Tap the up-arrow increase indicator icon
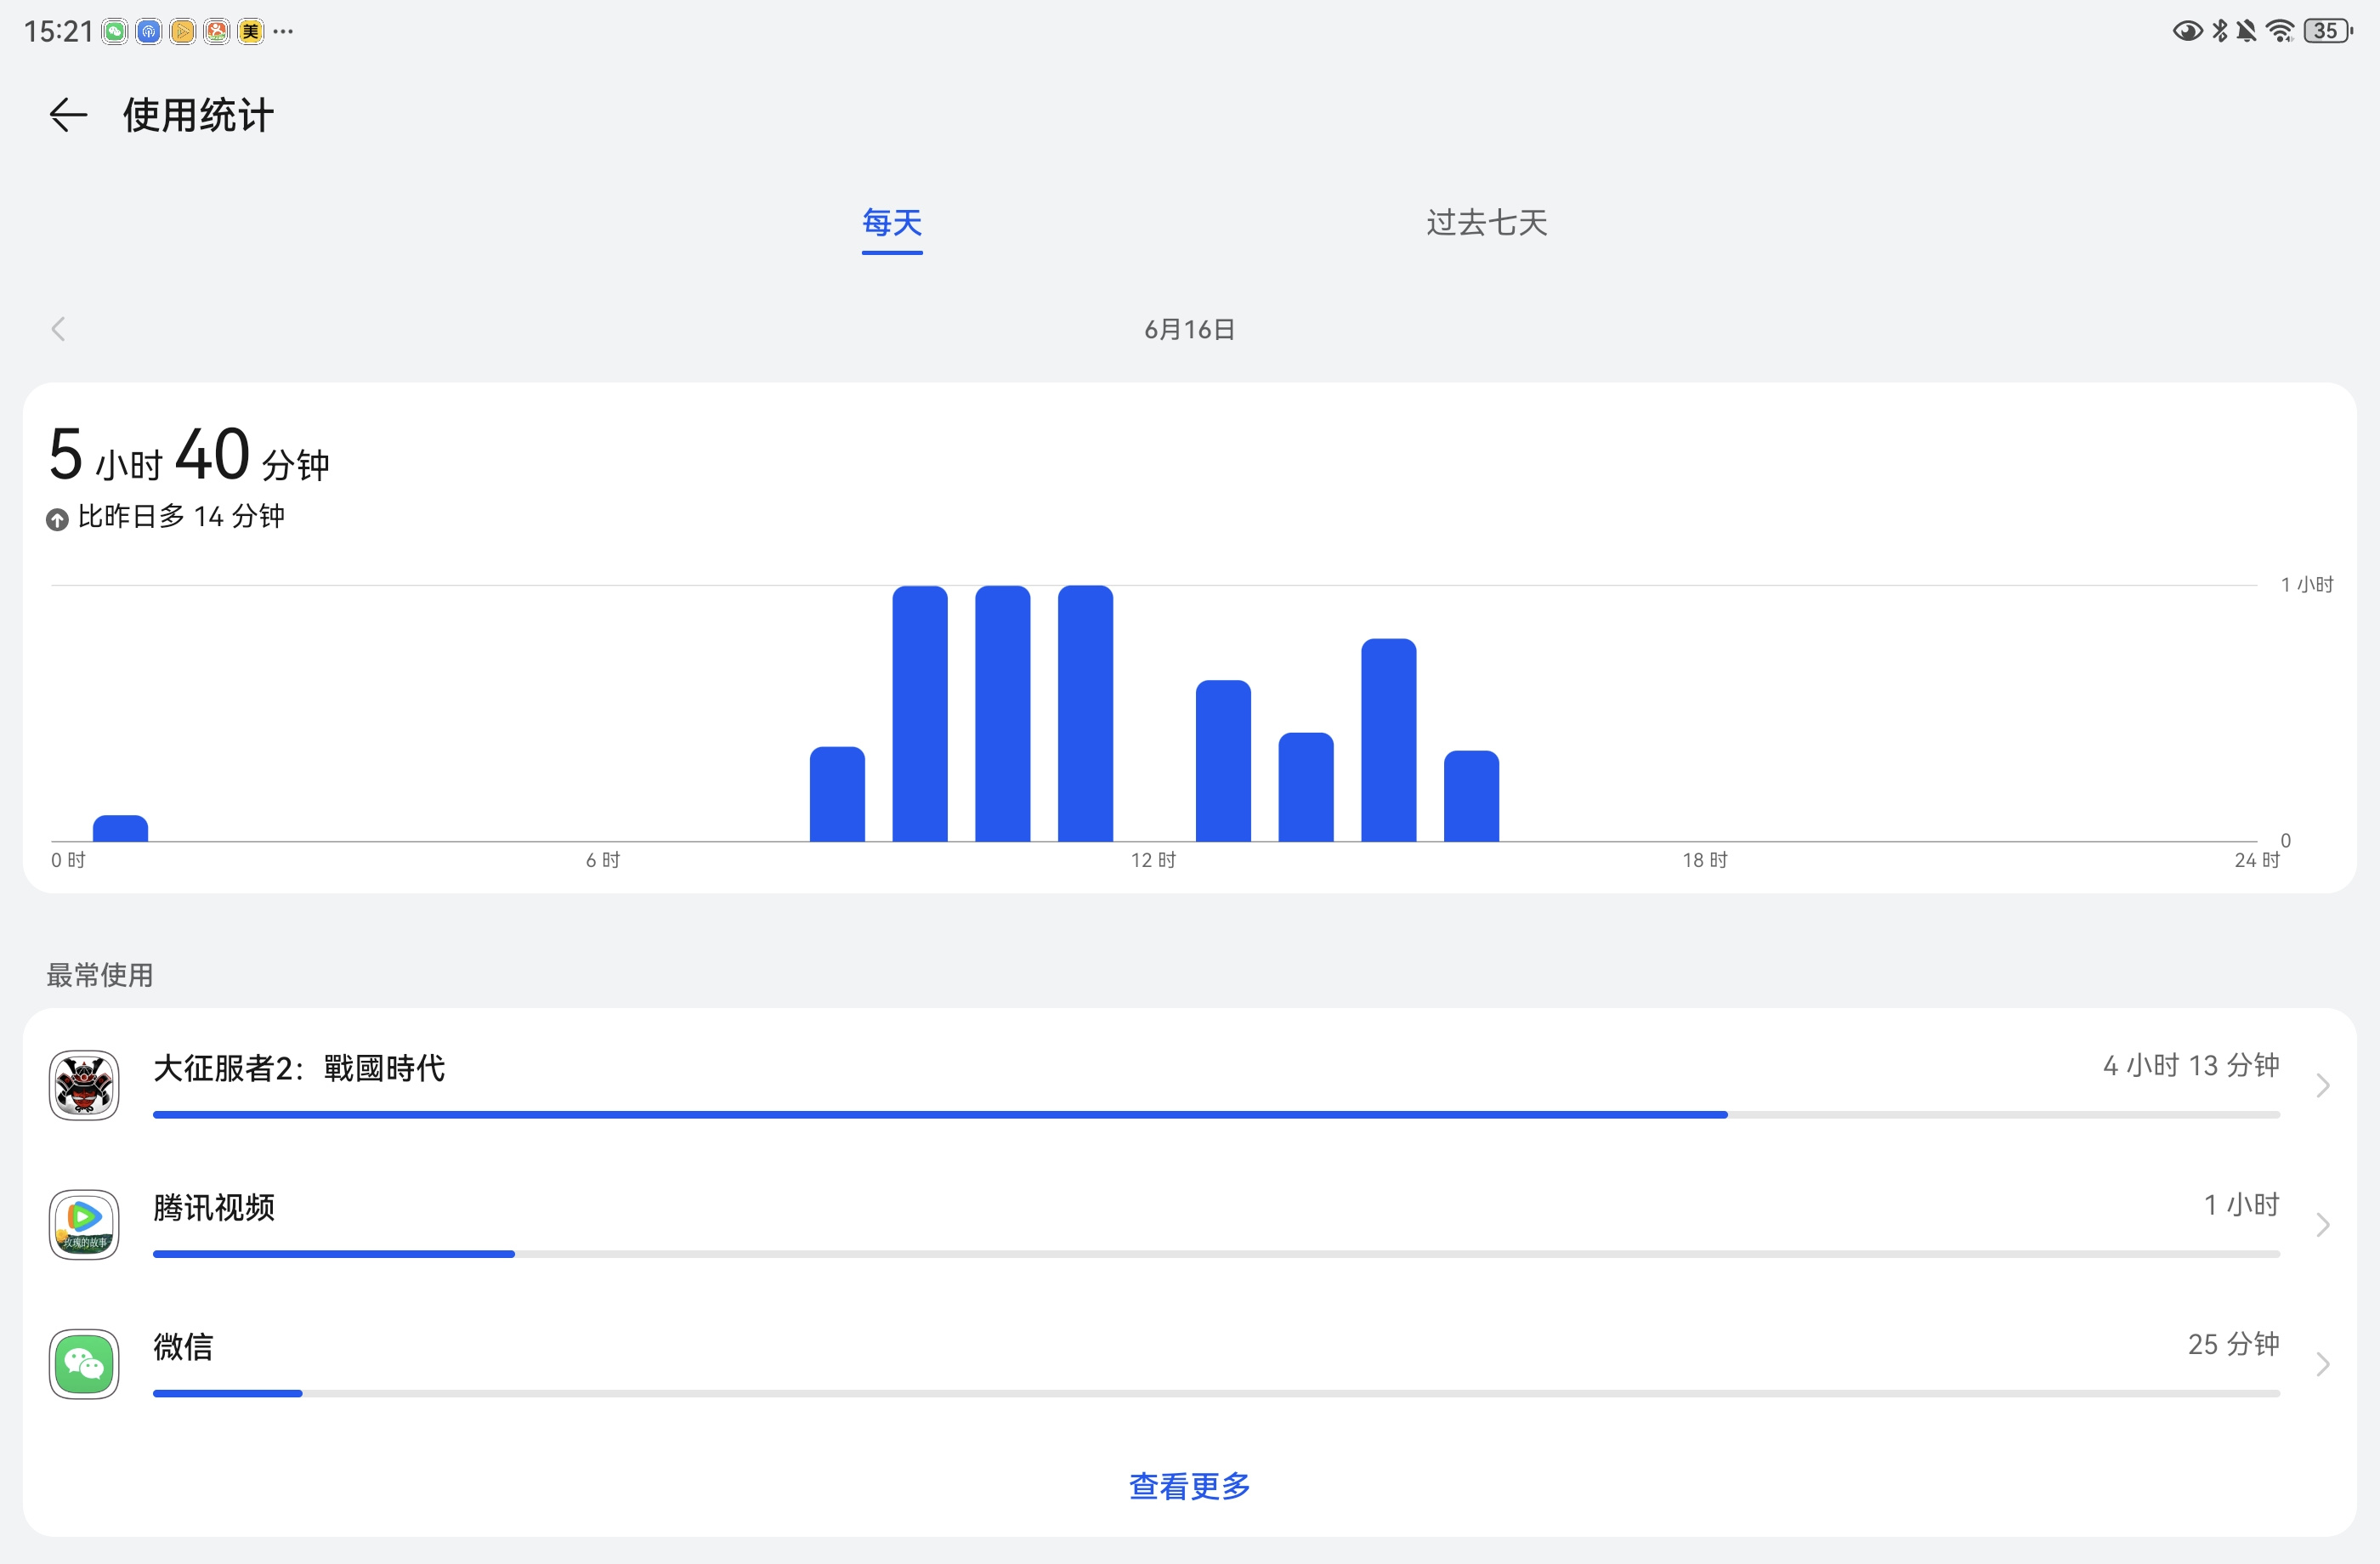Viewport: 2380px width, 1564px height. (57, 519)
